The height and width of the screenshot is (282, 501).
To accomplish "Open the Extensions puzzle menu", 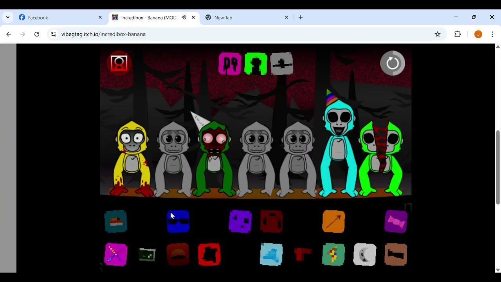I will tap(458, 34).
